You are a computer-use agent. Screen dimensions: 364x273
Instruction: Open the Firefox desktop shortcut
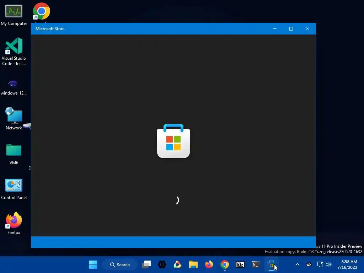click(14, 223)
